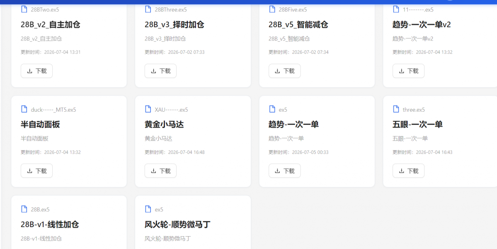
Task: Select the heading 28B-v1-线性加仓
Action: coord(50,225)
